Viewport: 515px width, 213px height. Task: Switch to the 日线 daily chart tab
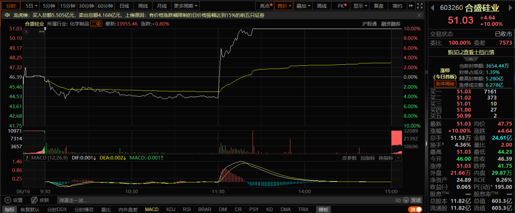click(x=124, y=6)
